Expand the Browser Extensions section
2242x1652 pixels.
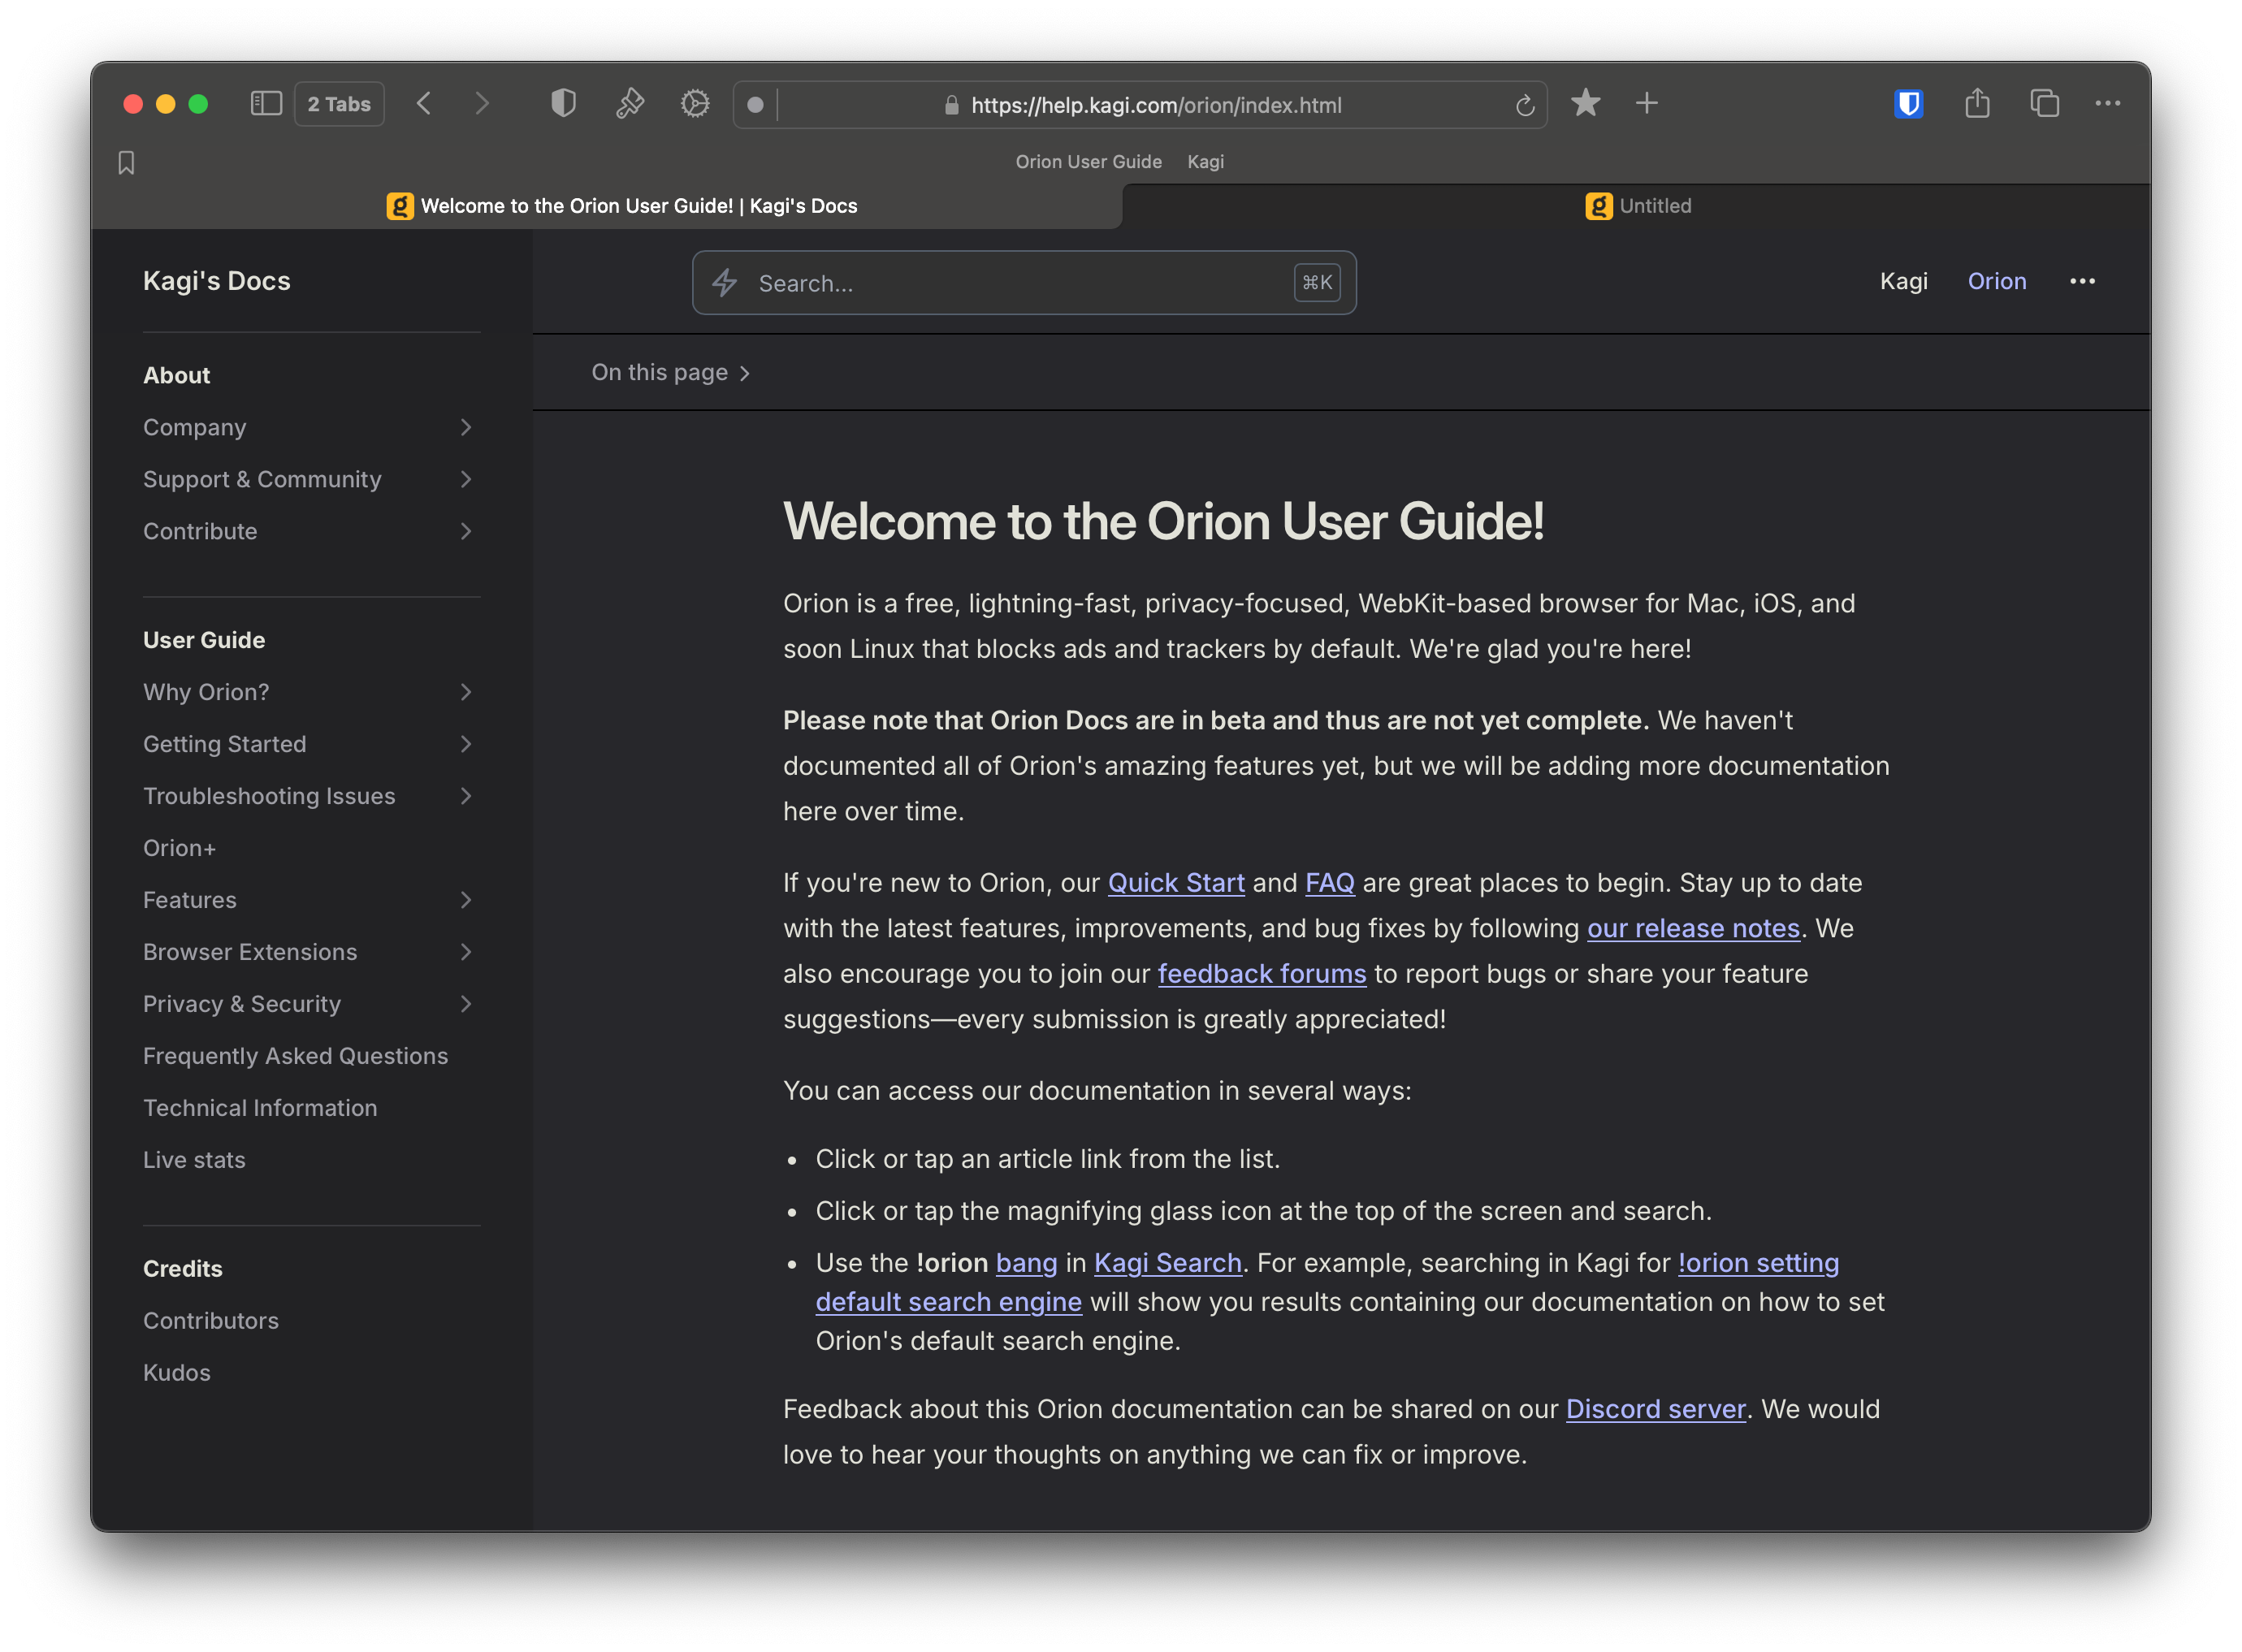point(465,953)
